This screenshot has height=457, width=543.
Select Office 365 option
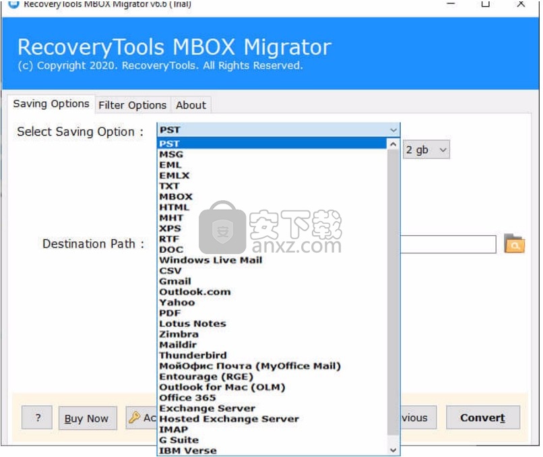272,398
